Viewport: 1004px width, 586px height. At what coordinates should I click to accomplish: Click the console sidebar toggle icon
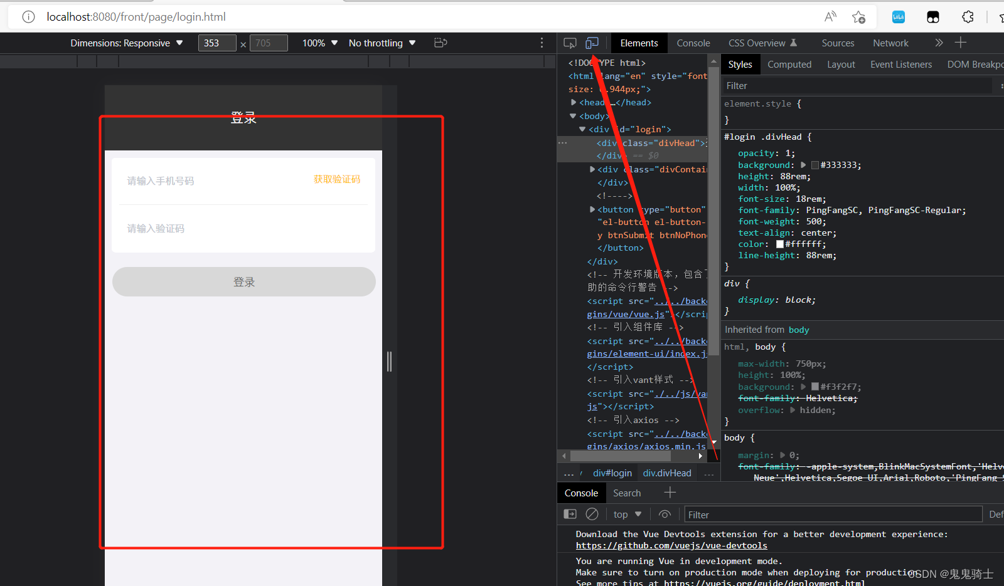click(570, 514)
